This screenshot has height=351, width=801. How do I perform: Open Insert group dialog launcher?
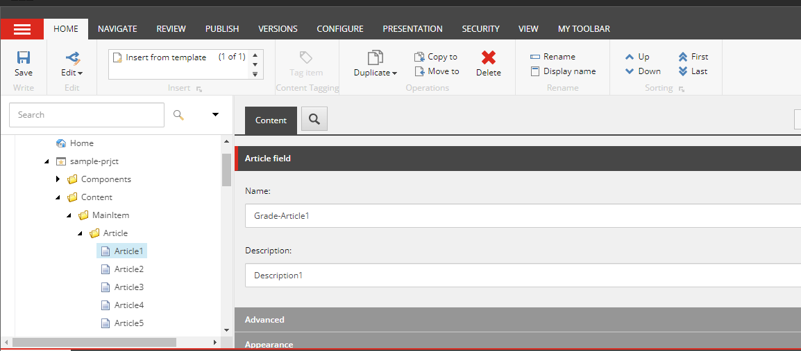pos(199,89)
